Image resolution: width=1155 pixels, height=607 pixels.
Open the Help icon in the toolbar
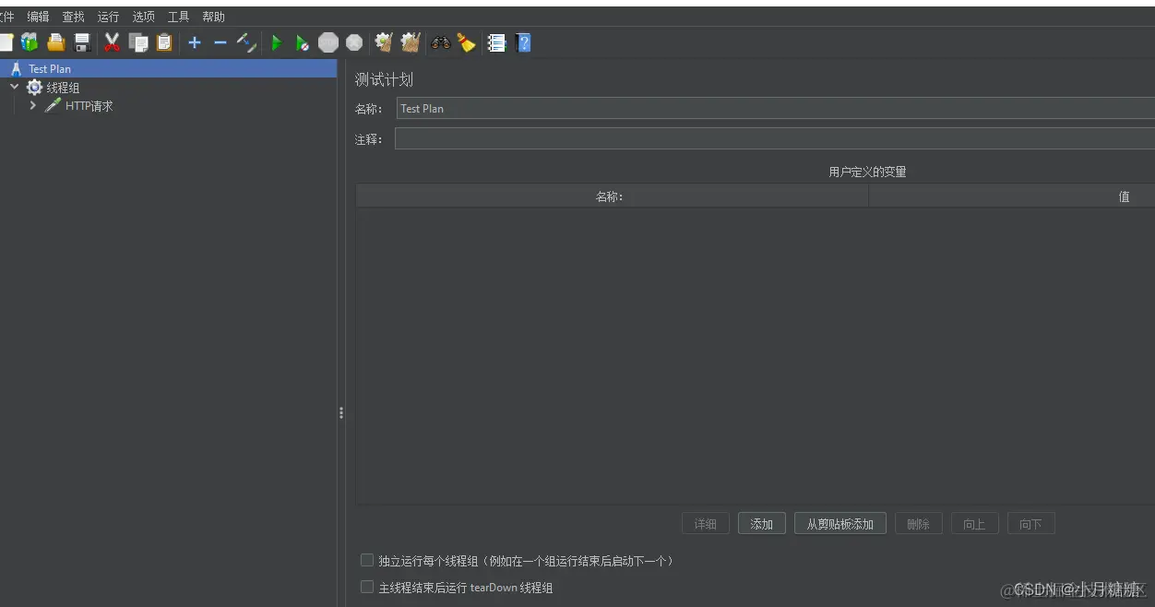click(x=523, y=42)
